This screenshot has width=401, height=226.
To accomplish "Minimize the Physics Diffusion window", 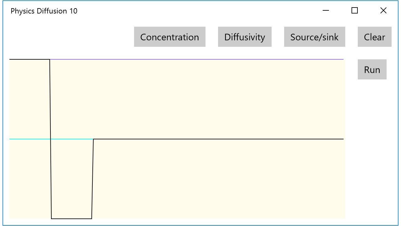I will [x=326, y=11].
